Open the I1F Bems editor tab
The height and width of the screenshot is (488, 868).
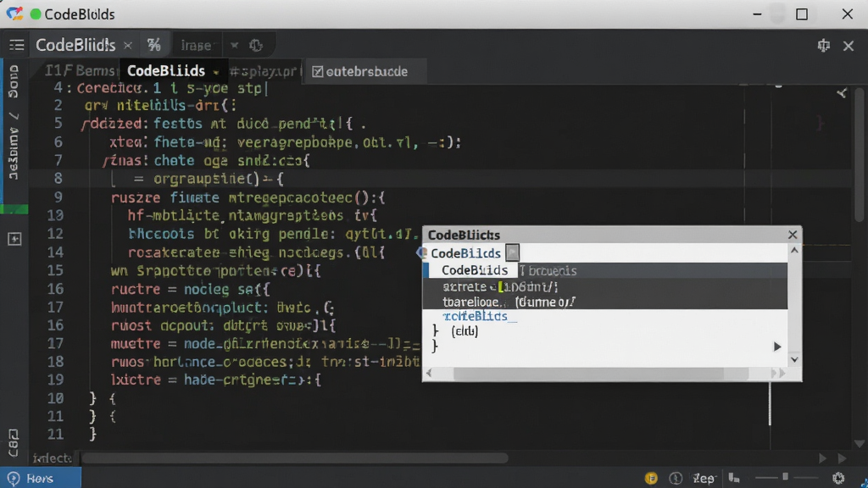point(81,71)
